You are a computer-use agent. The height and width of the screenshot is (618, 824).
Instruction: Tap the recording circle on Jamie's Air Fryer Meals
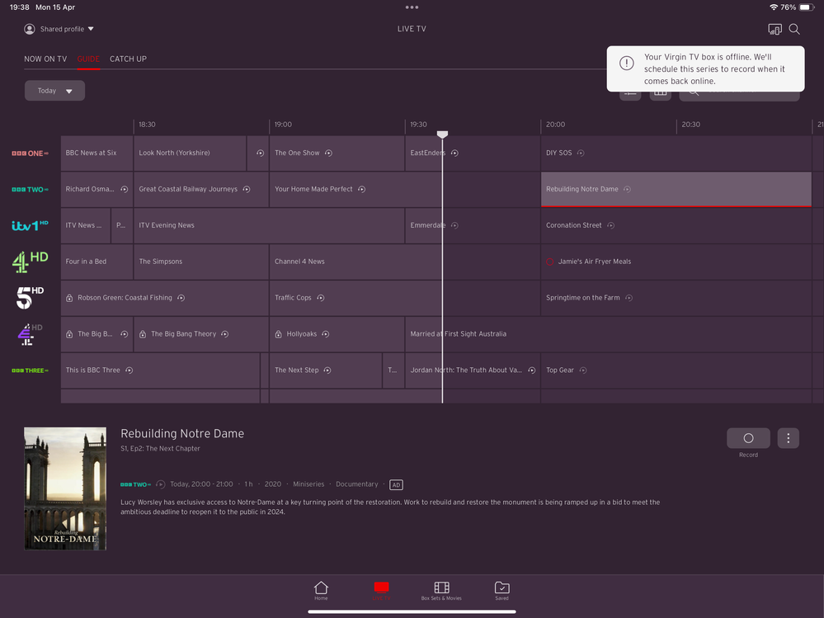(x=549, y=262)
